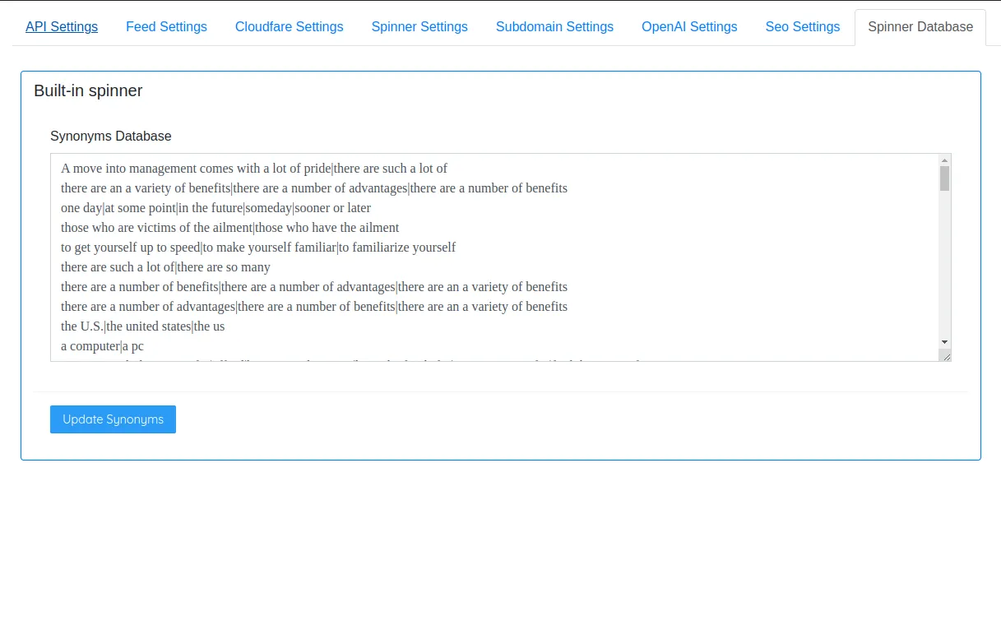
Task: Click the 'Synonyms Database' field label
Action: [111, 136]
